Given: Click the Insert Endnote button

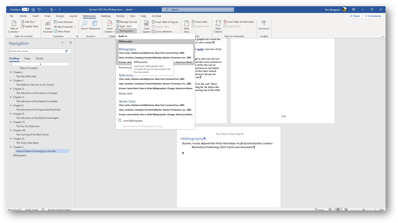Looking at the screenshot, I should (x=63, y=22).
